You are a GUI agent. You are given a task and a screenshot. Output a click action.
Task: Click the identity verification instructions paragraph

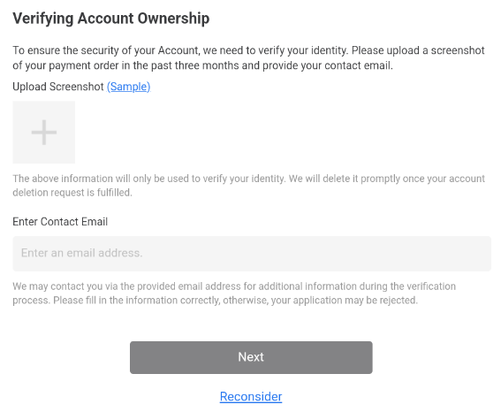pyautogui.click(x=248, y=57)
